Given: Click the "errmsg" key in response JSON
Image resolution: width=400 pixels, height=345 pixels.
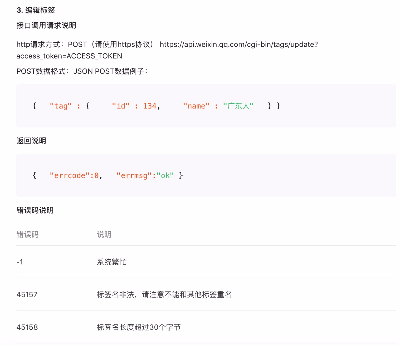Looking at the screenshot, I should pos(134,175).
